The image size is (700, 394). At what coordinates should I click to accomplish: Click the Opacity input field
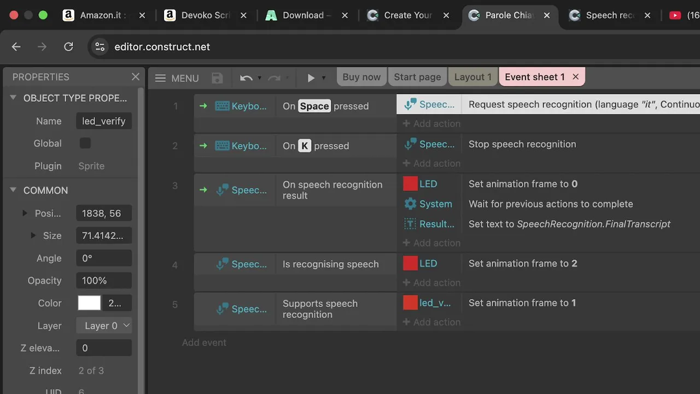(x=104, y=281)
